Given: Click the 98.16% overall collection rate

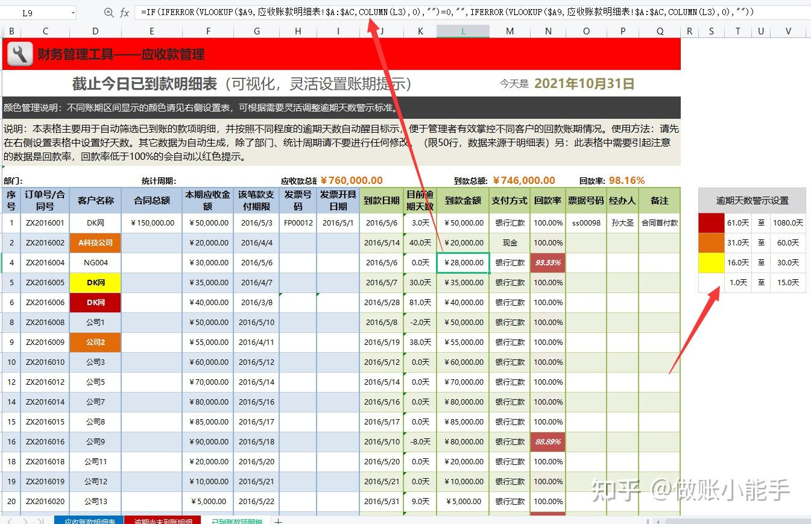Looking at the screenshot, I should click(x=626, y=180).
